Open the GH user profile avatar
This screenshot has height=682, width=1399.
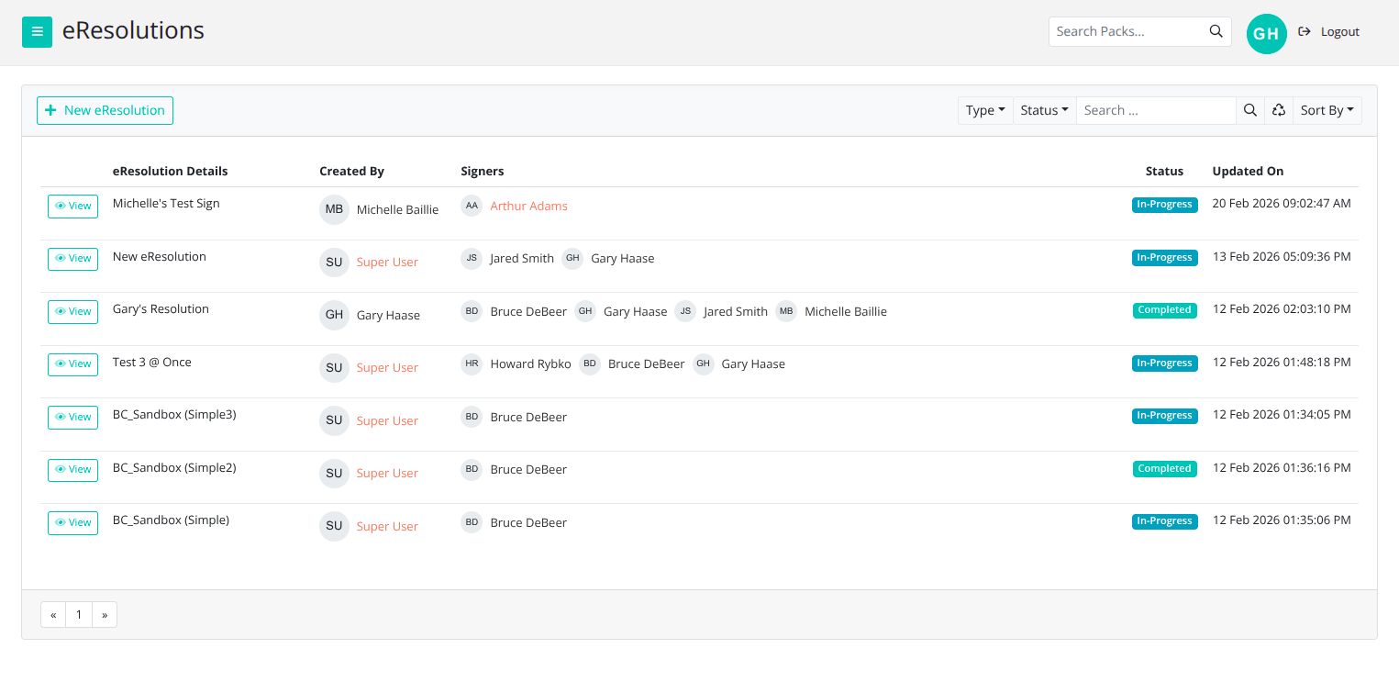1266,34
